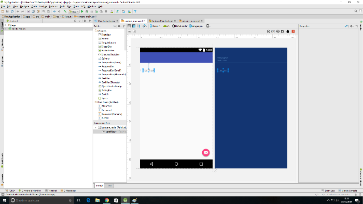The height and width of the screenshot is (204, 363).
Task: Open Chrome from the Windows taskbar
Action: (107, 200)
